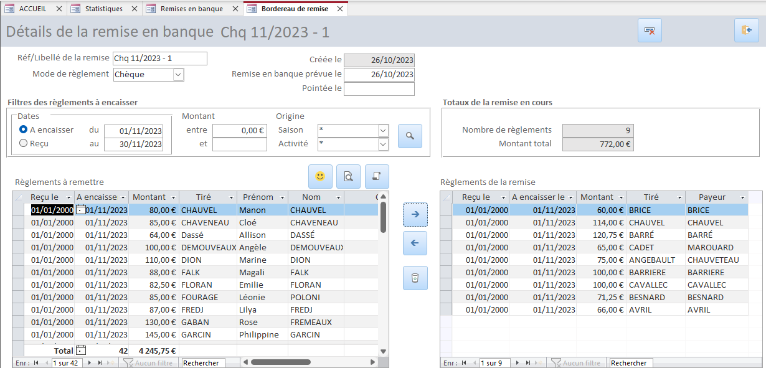Click the magnifier search filter button
766x368 pixels.
(410, 136)
